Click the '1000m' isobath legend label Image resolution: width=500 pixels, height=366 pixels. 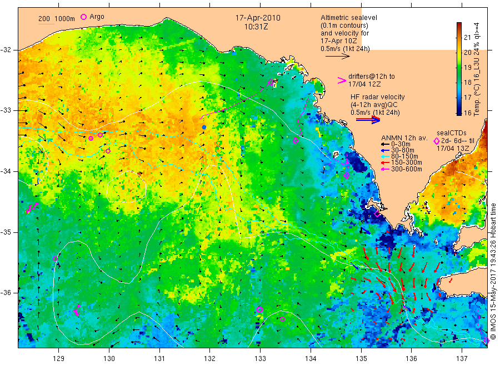[x=65, y=19]
